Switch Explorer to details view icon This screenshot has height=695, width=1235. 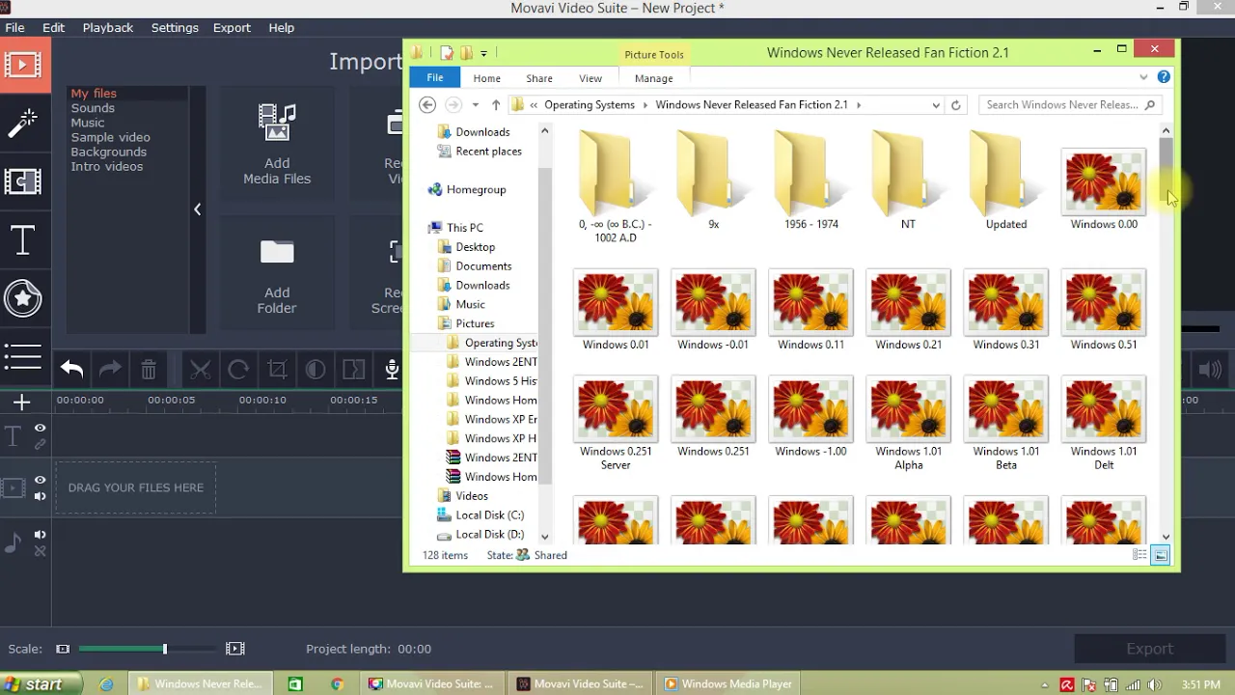[1139, 555]
